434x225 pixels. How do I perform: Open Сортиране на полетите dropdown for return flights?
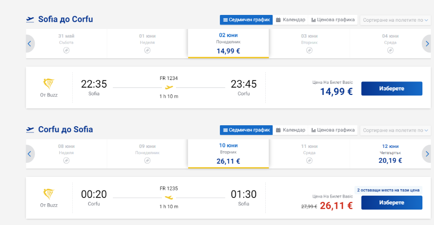[x=395, y=130]
